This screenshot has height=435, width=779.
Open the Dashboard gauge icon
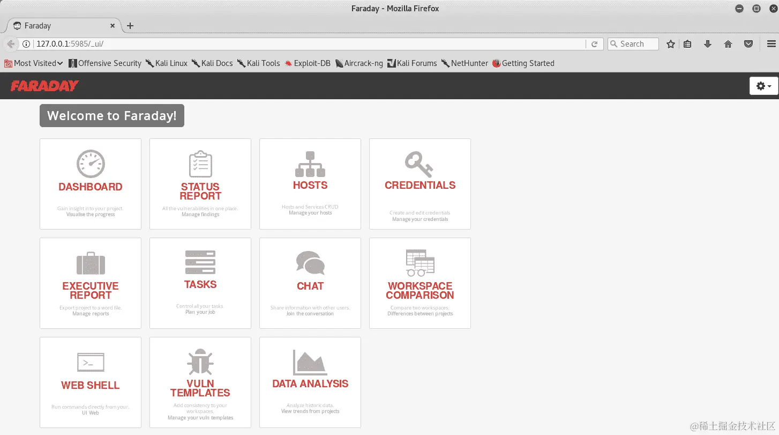click(91, 164)
